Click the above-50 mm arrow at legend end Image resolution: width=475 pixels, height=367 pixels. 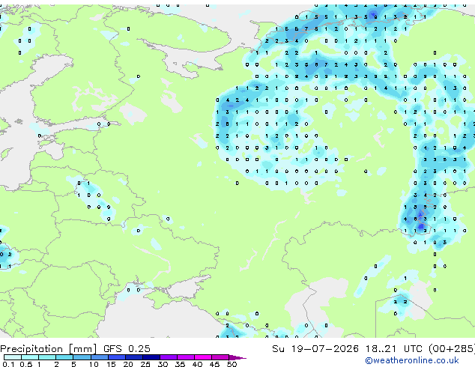tap(237, 357)
